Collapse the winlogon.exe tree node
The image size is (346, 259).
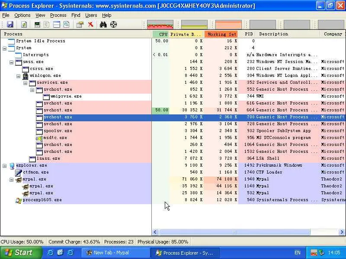click(18, 76)
